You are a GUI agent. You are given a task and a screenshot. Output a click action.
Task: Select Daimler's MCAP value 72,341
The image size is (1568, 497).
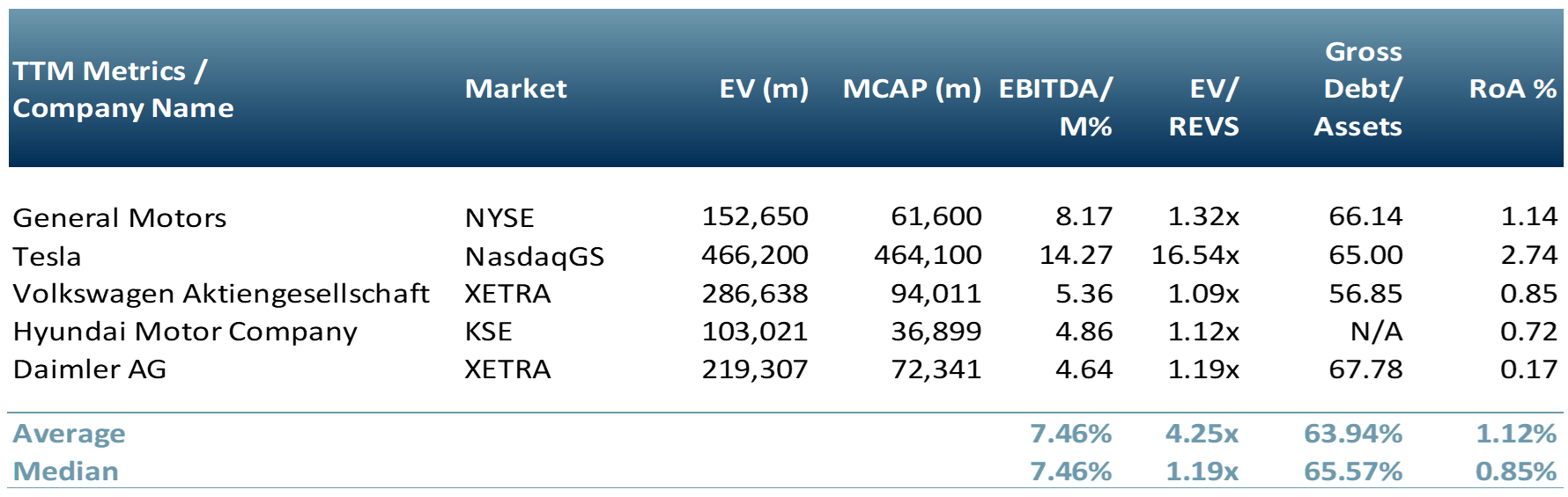936,369
